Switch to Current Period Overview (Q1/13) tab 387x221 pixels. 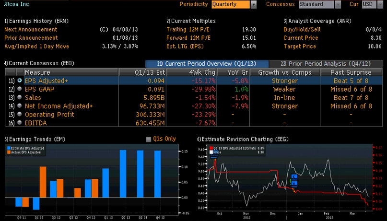207,64
